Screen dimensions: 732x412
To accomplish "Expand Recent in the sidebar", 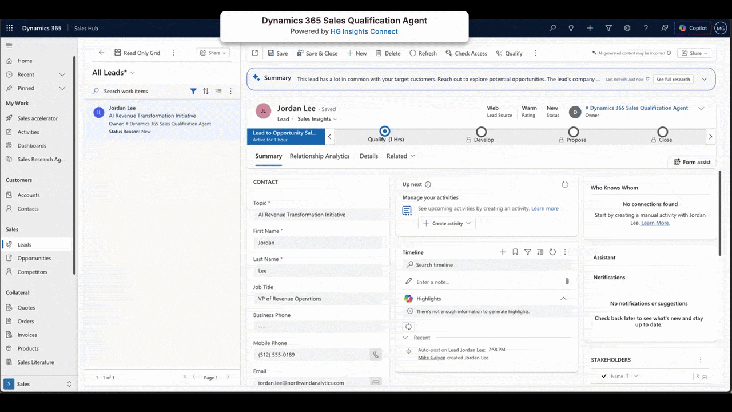I will 62,74.
